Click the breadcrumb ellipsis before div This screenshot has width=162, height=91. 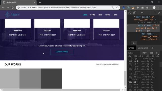coord(129,43)
